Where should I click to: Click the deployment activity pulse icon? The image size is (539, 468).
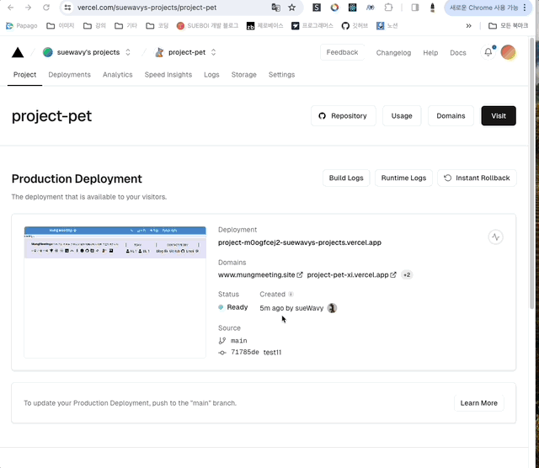tap(496, 237)
